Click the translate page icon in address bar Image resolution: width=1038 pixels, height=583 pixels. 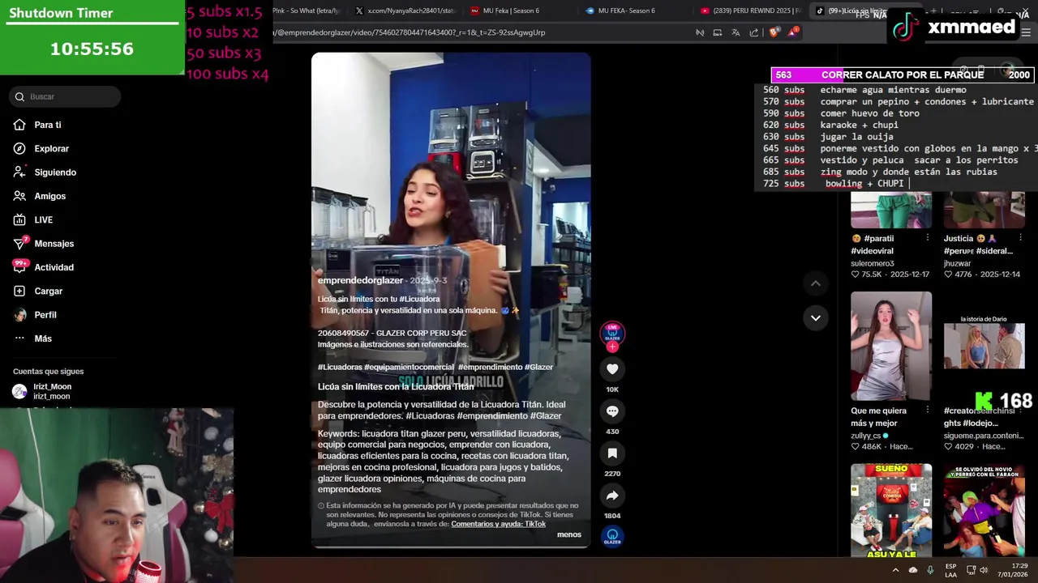(x=736, y=32)
